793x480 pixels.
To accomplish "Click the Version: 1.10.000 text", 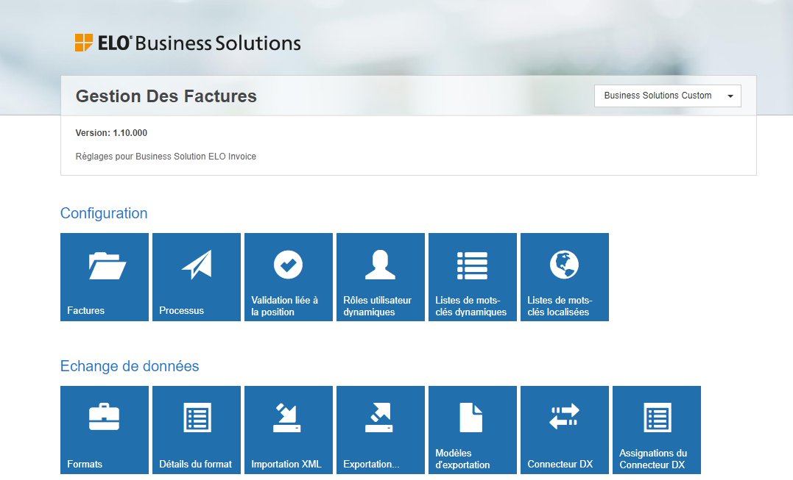I will (111, 133).
